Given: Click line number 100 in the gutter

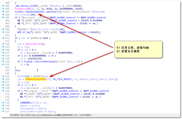Looking at the screenshot, I should click(x=7, y=3).
